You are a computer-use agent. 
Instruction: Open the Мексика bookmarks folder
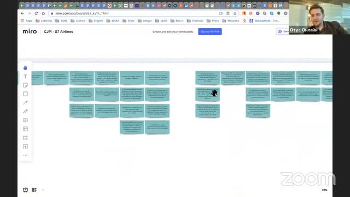[x=231, y=21]
